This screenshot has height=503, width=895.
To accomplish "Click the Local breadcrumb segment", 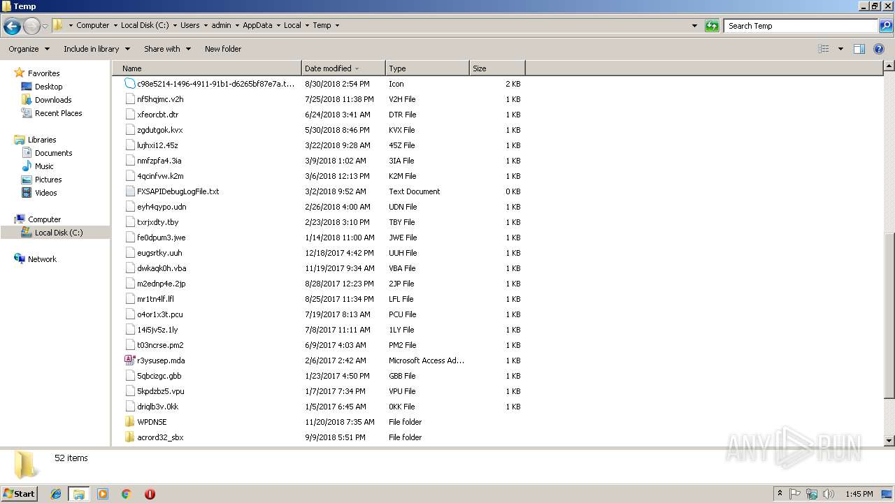I will 292,25.
